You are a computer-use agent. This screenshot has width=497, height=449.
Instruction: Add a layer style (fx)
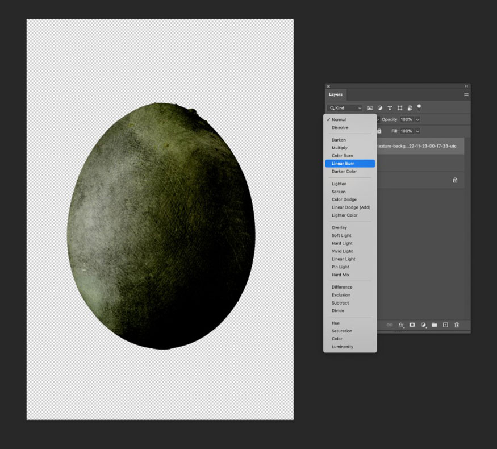(x=401, y=325)
